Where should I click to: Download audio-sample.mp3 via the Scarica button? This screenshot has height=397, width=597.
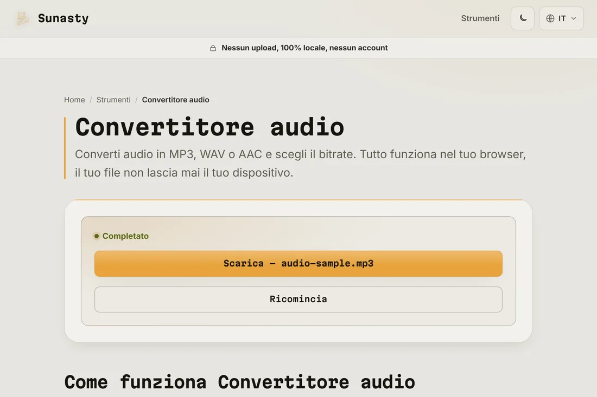[298, 264]
